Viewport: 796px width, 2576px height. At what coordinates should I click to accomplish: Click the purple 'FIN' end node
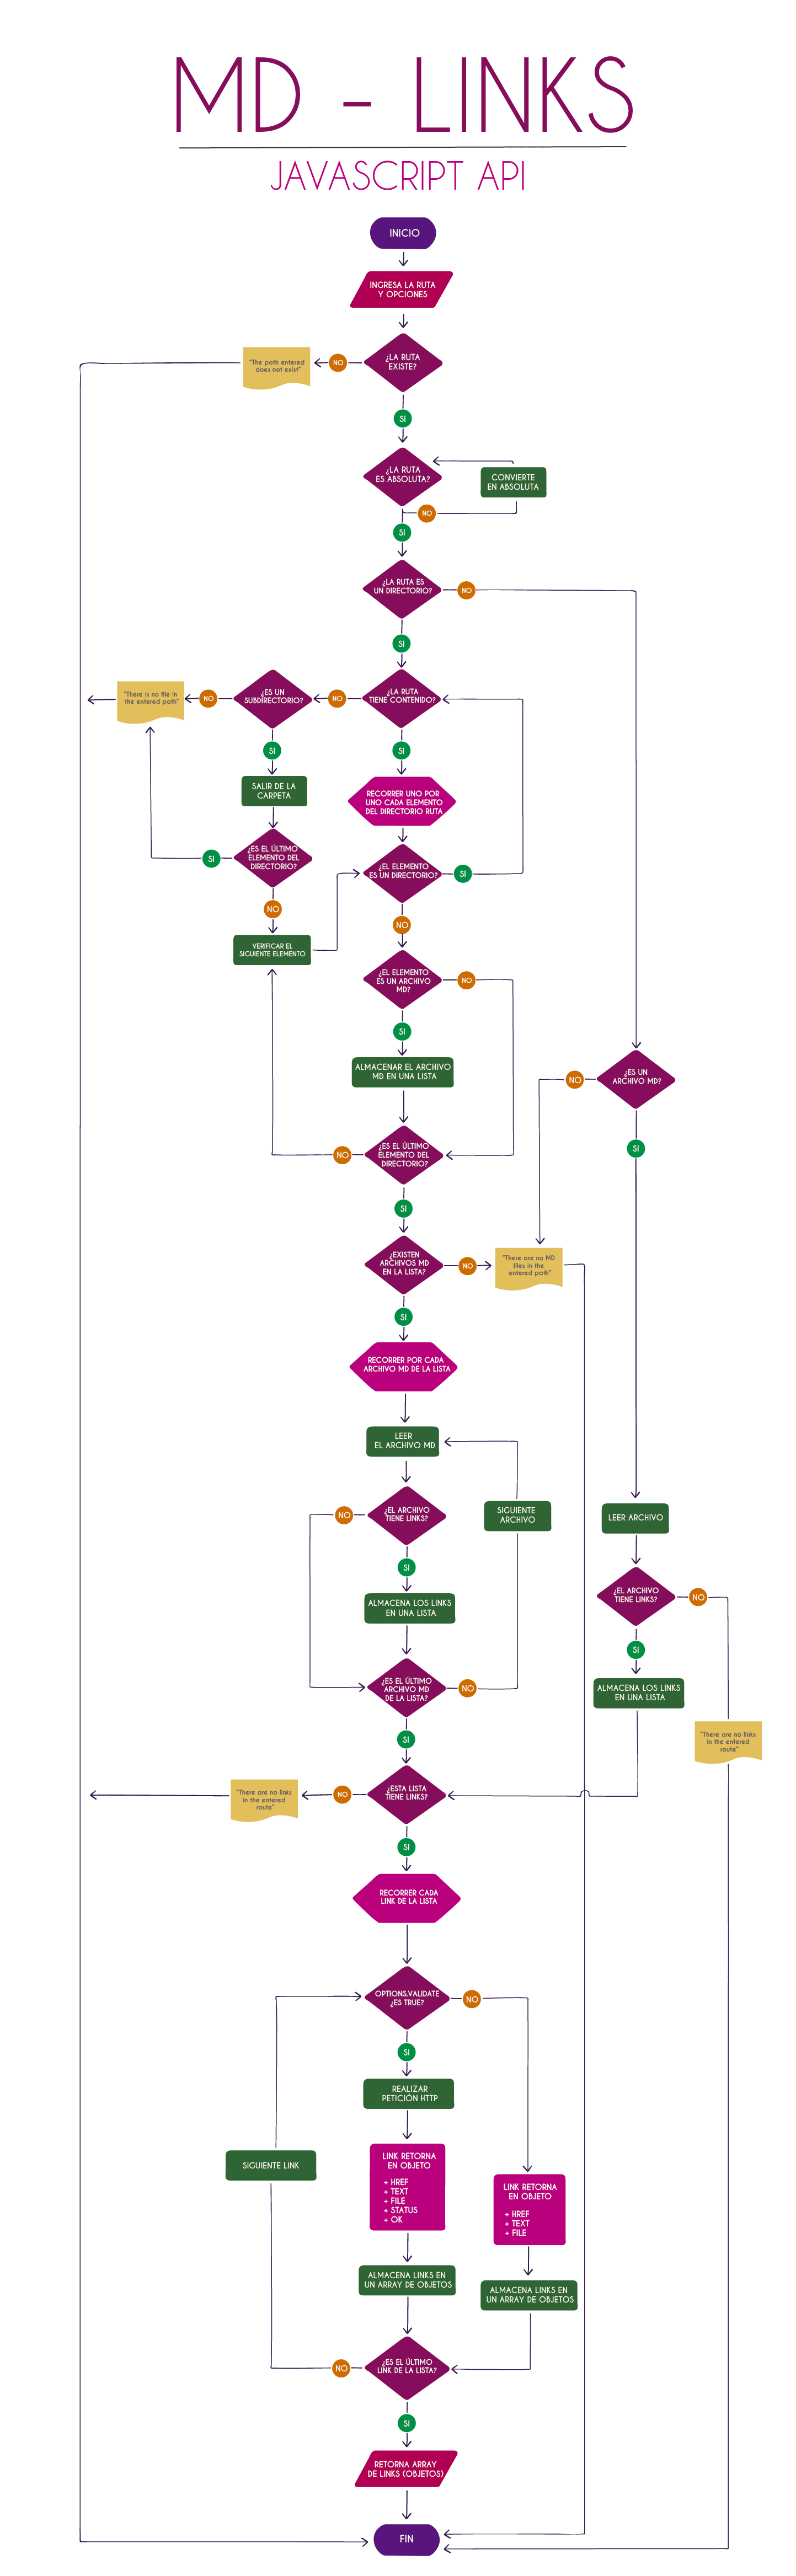pyautogui.click(x=406, y=2539)
